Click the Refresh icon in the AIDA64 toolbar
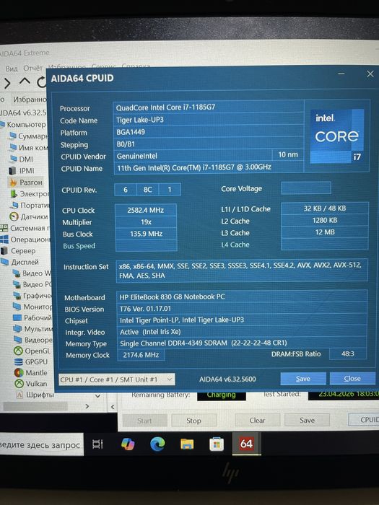Viewport: 379px width, 505px height. tap(42, 82)
